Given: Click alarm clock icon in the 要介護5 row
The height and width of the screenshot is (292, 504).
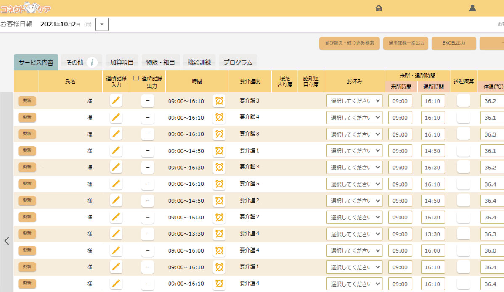Looking at the screenshot, I should [x=219, y=184].
